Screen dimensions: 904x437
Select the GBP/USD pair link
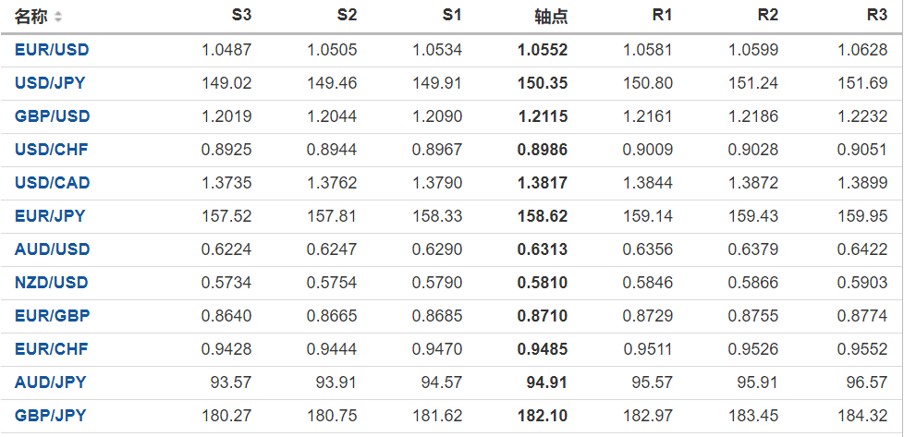click(x=52, y=116)
